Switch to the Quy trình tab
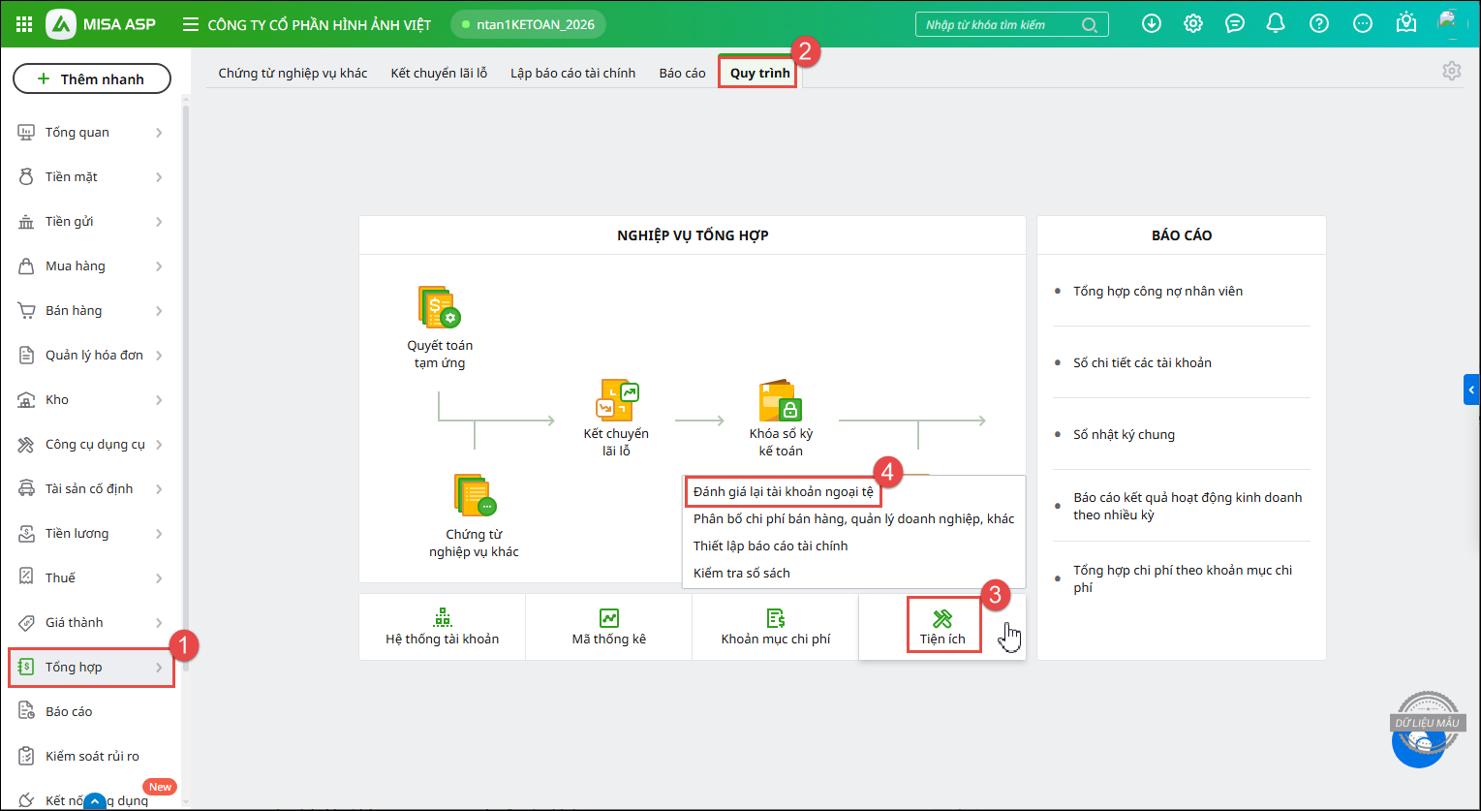Screen dimensions: 1481x811 point(759,73)
